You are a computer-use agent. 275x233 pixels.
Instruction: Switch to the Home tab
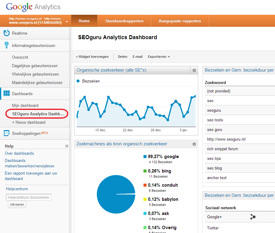point(84,21)
